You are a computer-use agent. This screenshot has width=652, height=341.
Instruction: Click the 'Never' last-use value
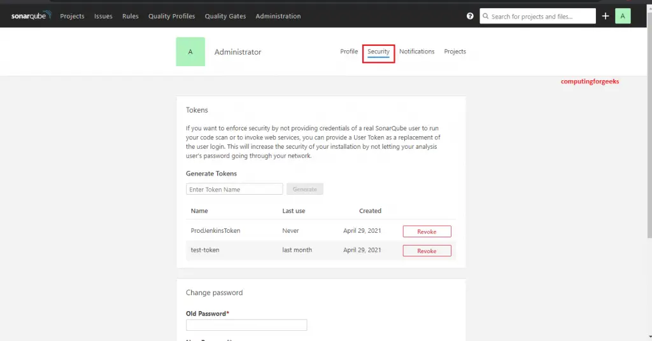[290, 230]
